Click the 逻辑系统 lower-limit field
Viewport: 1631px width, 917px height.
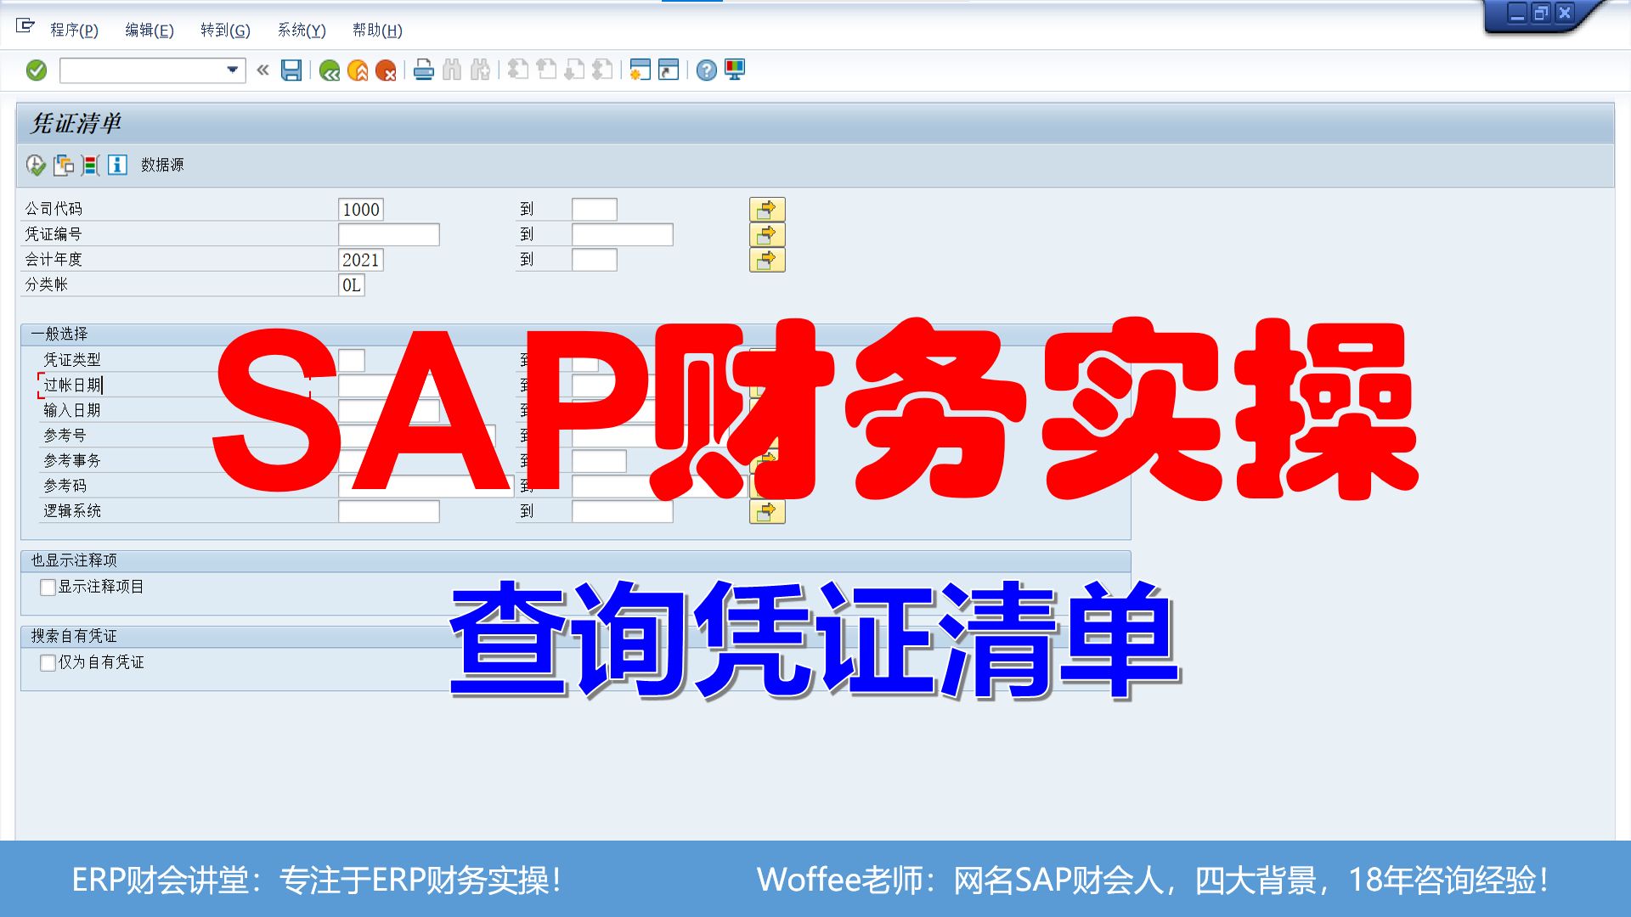click(x=389, y=512)
